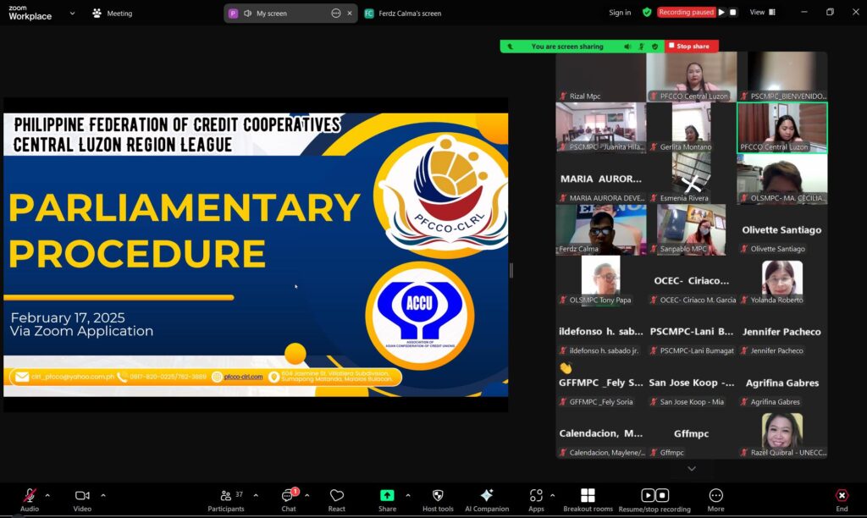Resume recording with the play button
The image size is (867, 518).
tap(721, 12)
